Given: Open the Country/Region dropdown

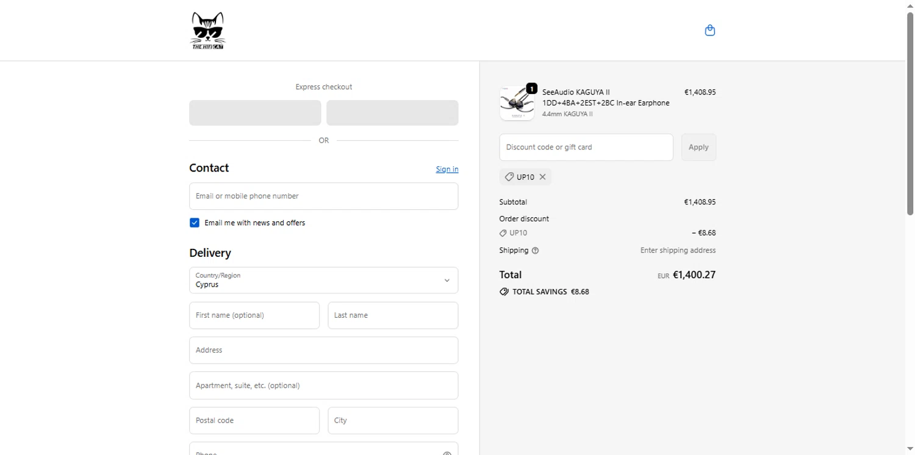Looking at the screenshot, I should [324, 280].
